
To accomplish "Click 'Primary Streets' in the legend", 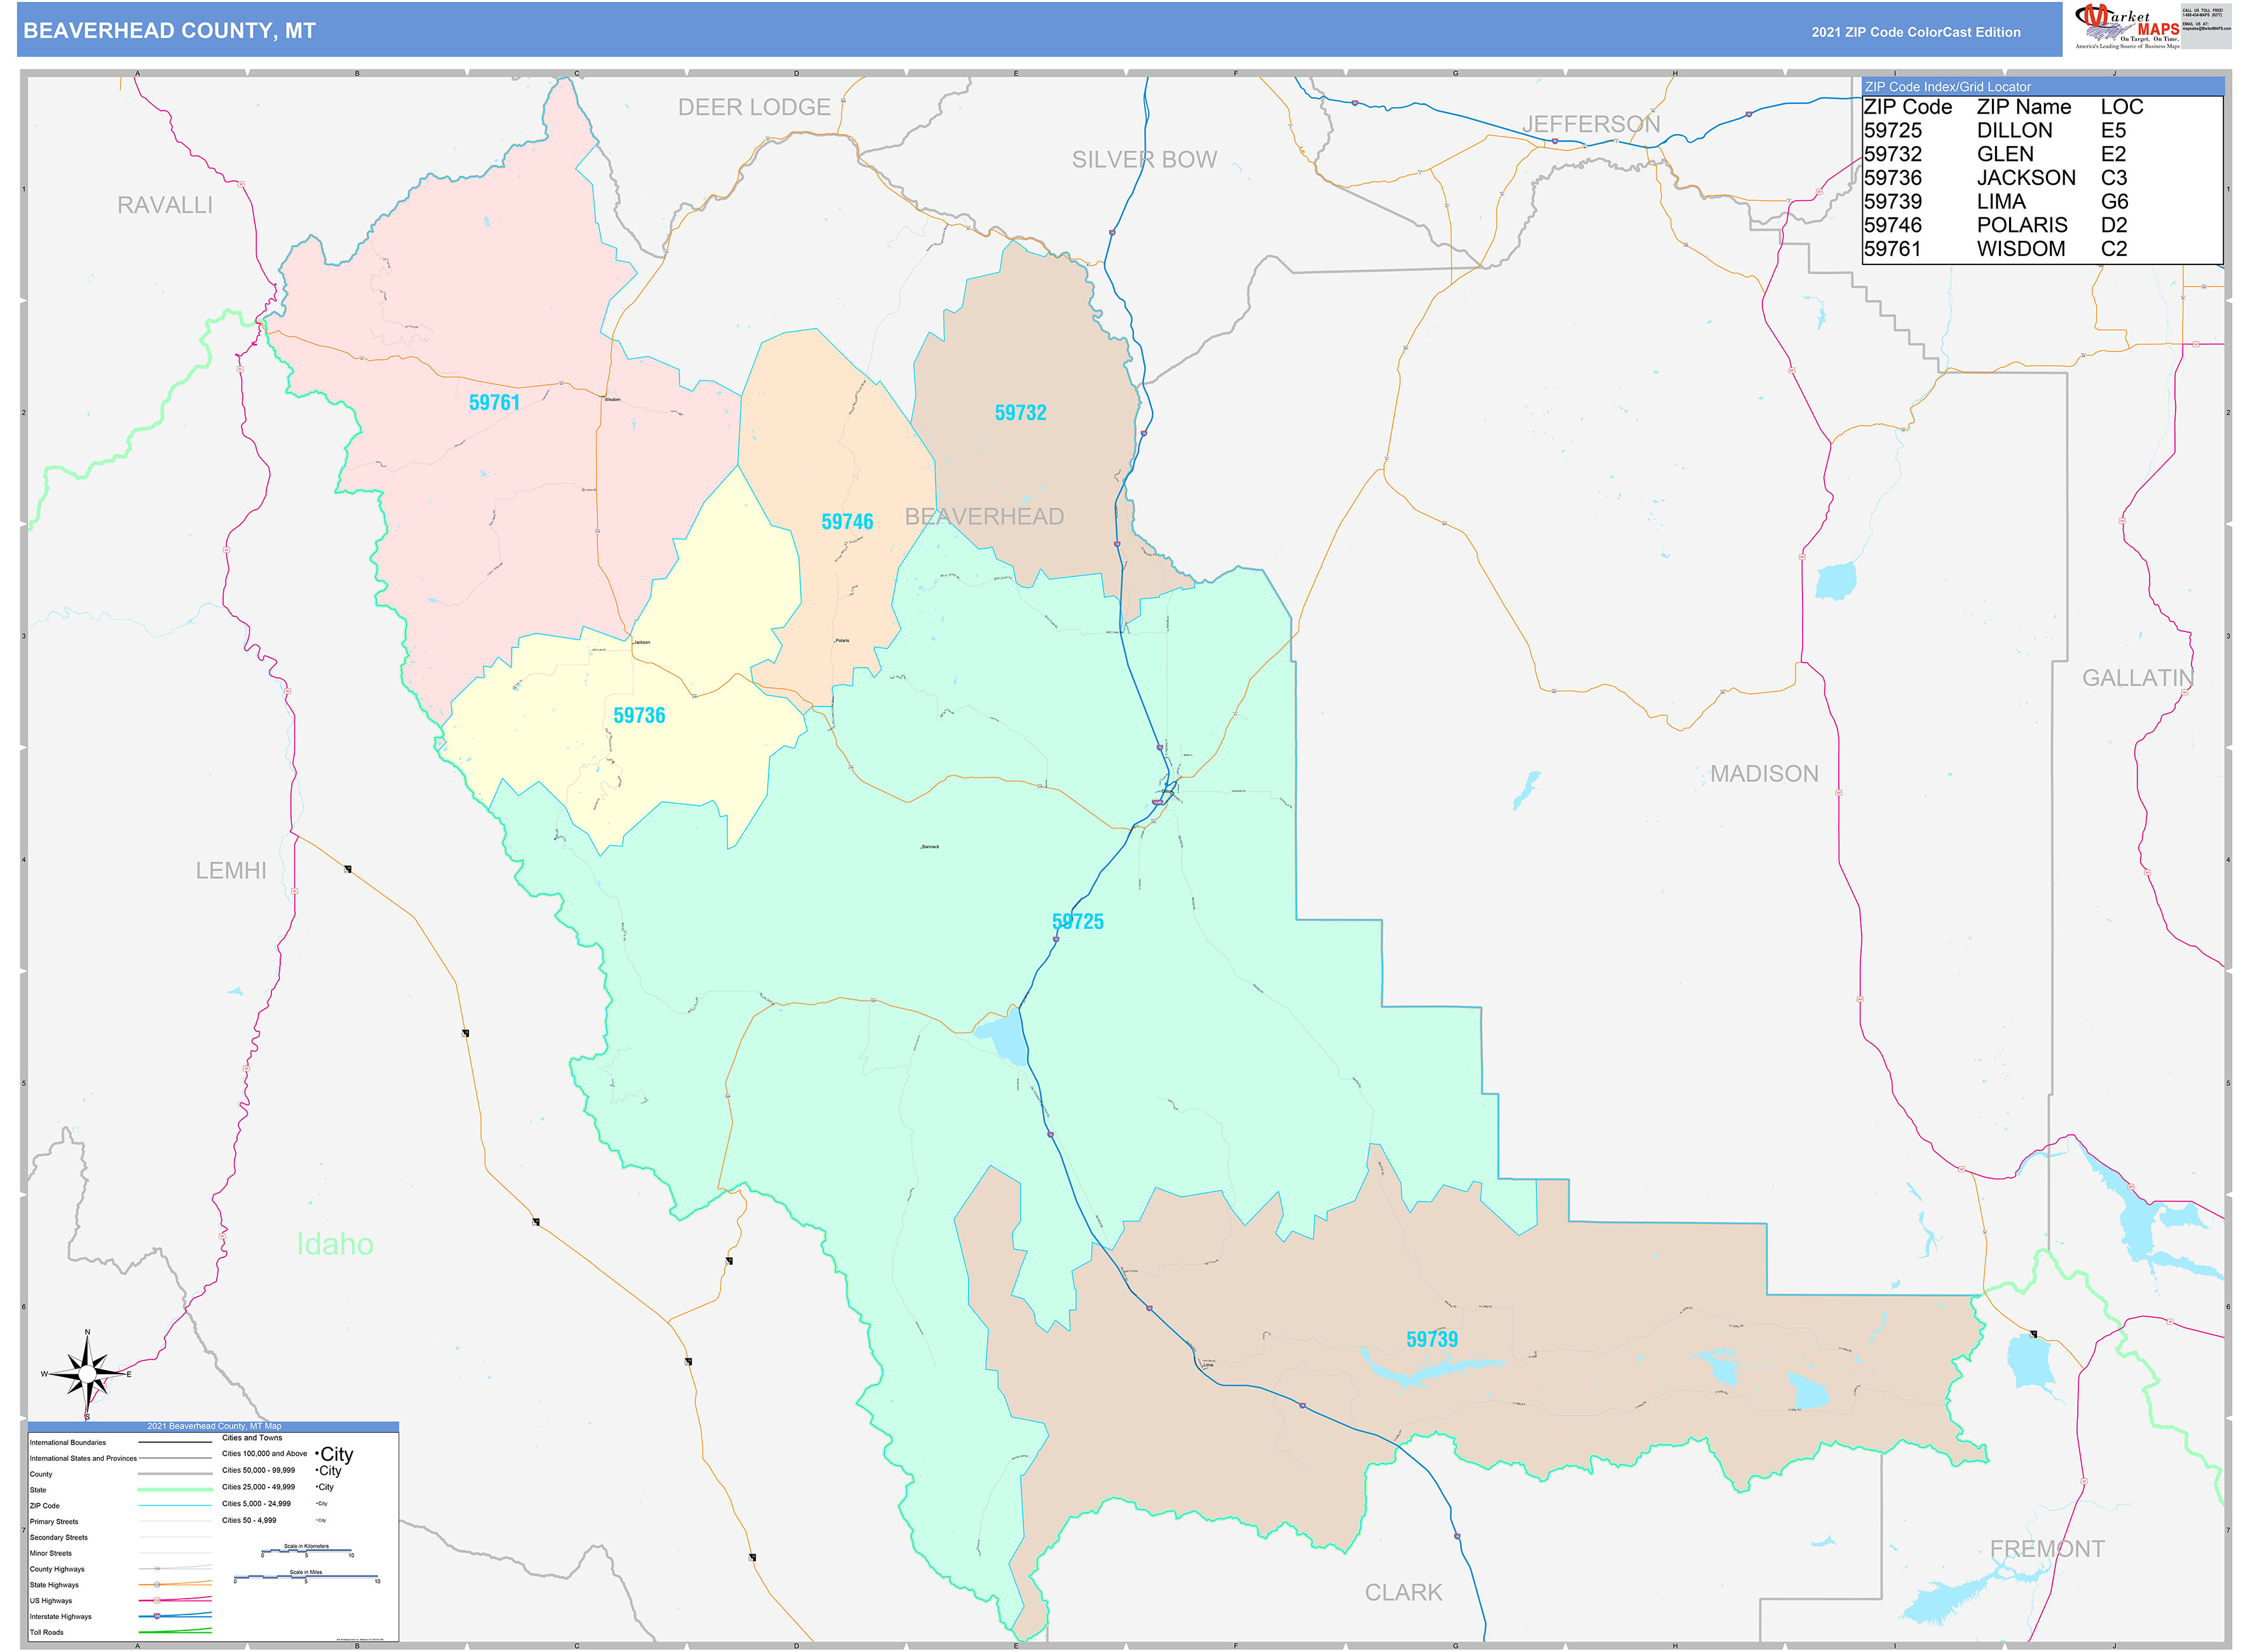I will click(54, 1522).
